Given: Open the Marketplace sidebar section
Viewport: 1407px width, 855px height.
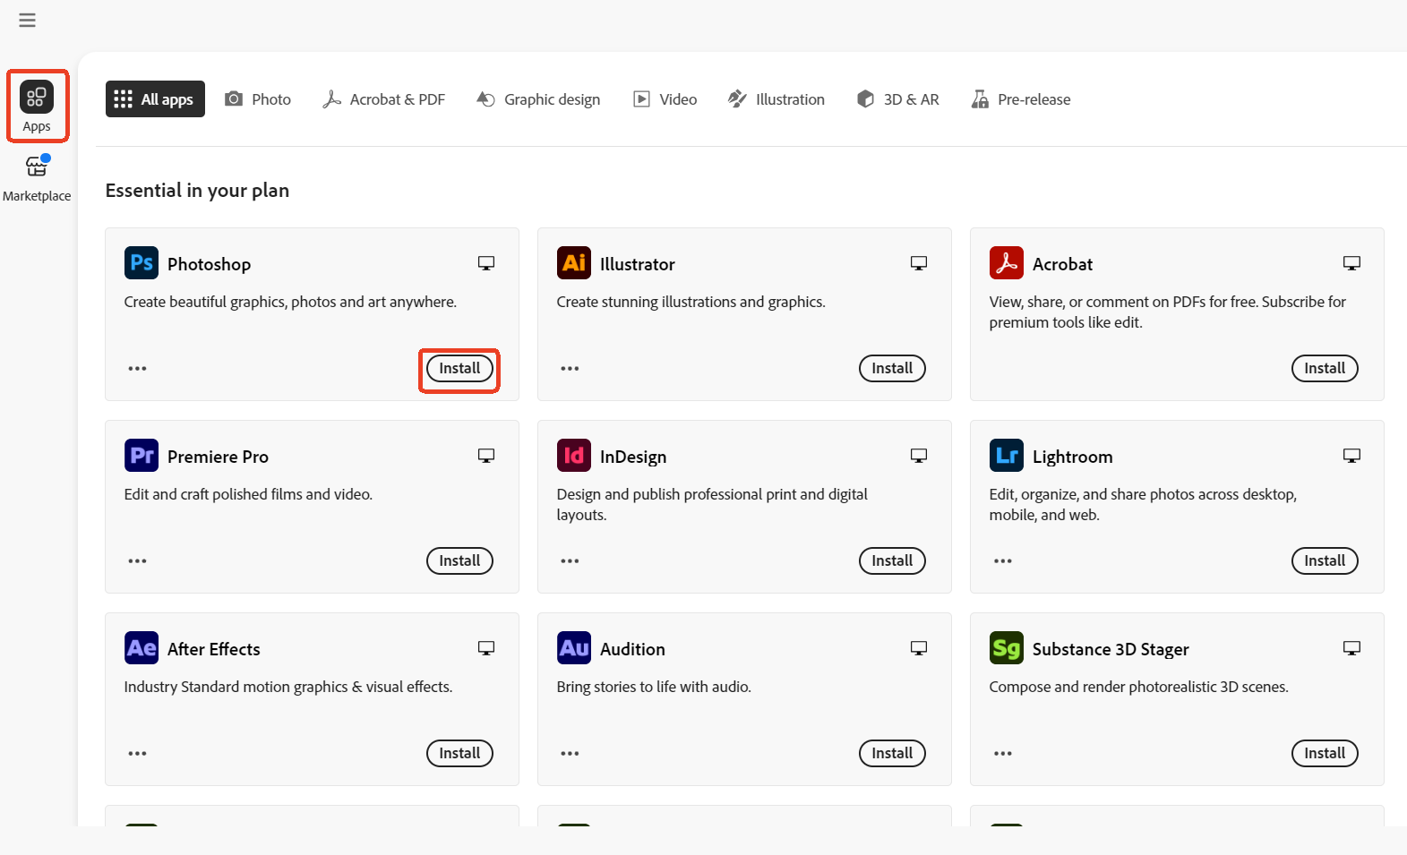Looking at the screenshot, I should click(37, 178).
